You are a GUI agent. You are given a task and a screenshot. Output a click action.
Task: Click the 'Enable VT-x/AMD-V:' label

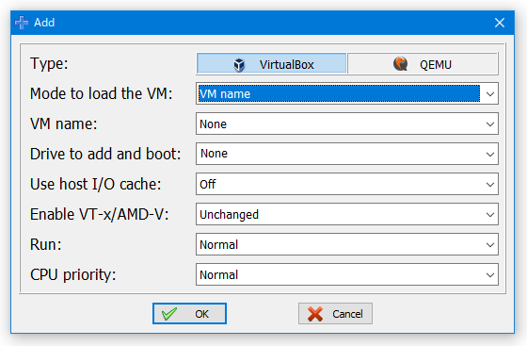[x=100, y=214]
